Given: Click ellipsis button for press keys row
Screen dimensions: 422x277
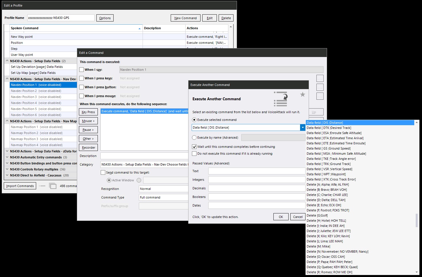Looking at the screenshot, I should point(320,78).
